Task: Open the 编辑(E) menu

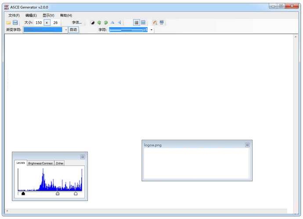Action: 31,15
